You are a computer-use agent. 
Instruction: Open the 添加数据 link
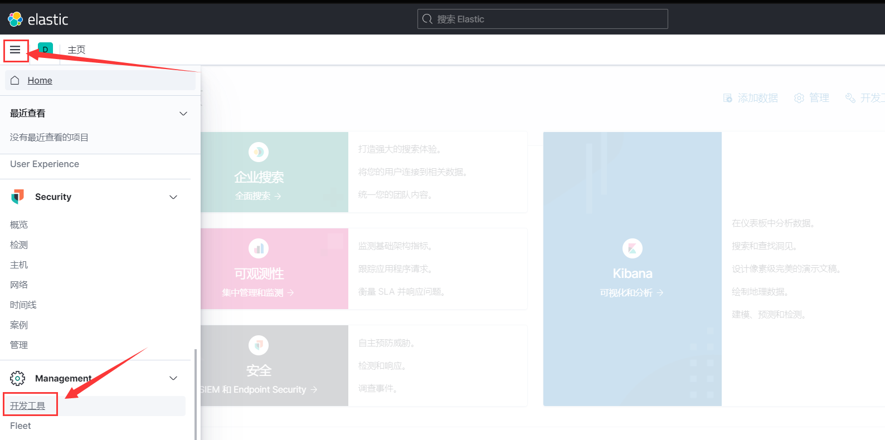[758, 98]
